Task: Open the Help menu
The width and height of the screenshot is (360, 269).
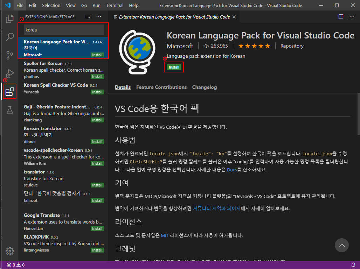Action: tap(134, 5)
